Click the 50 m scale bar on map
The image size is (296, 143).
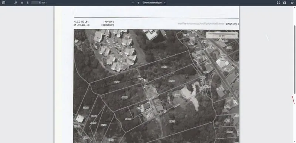222,35
